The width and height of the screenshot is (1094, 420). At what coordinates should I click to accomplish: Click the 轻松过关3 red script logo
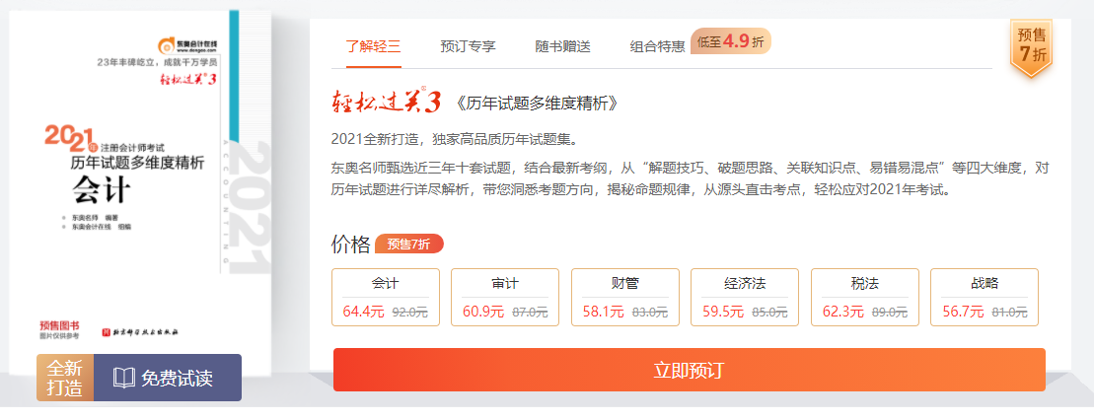(x=385, y=101)
